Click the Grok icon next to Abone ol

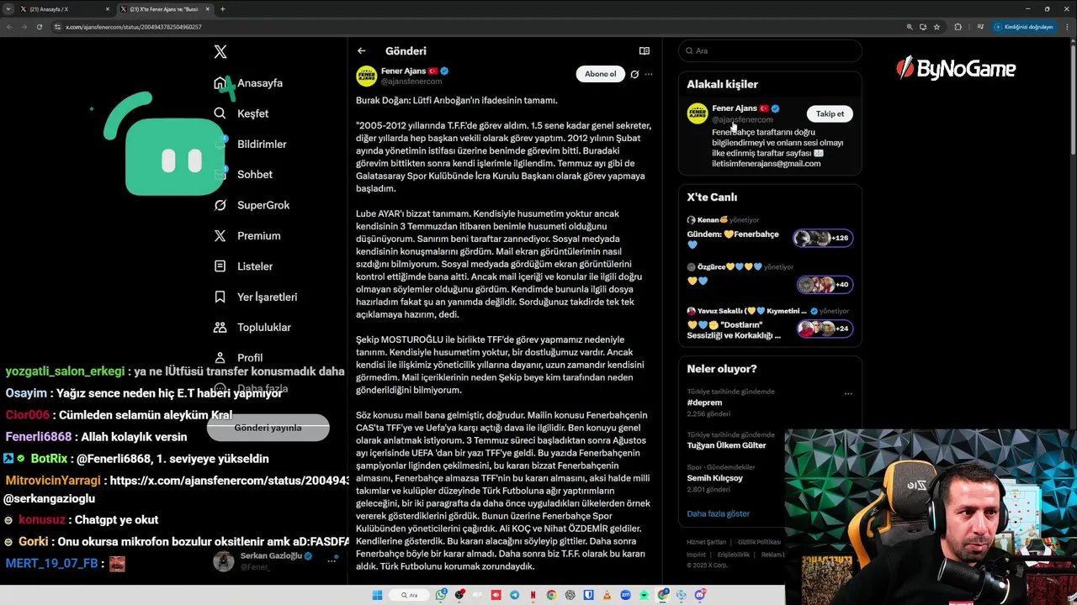(x=634, y=74)
